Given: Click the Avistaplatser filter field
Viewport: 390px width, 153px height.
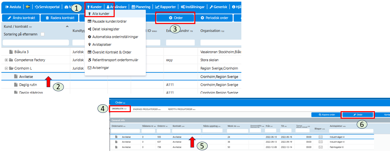Looking at the screenshot, I should [352, 131].
